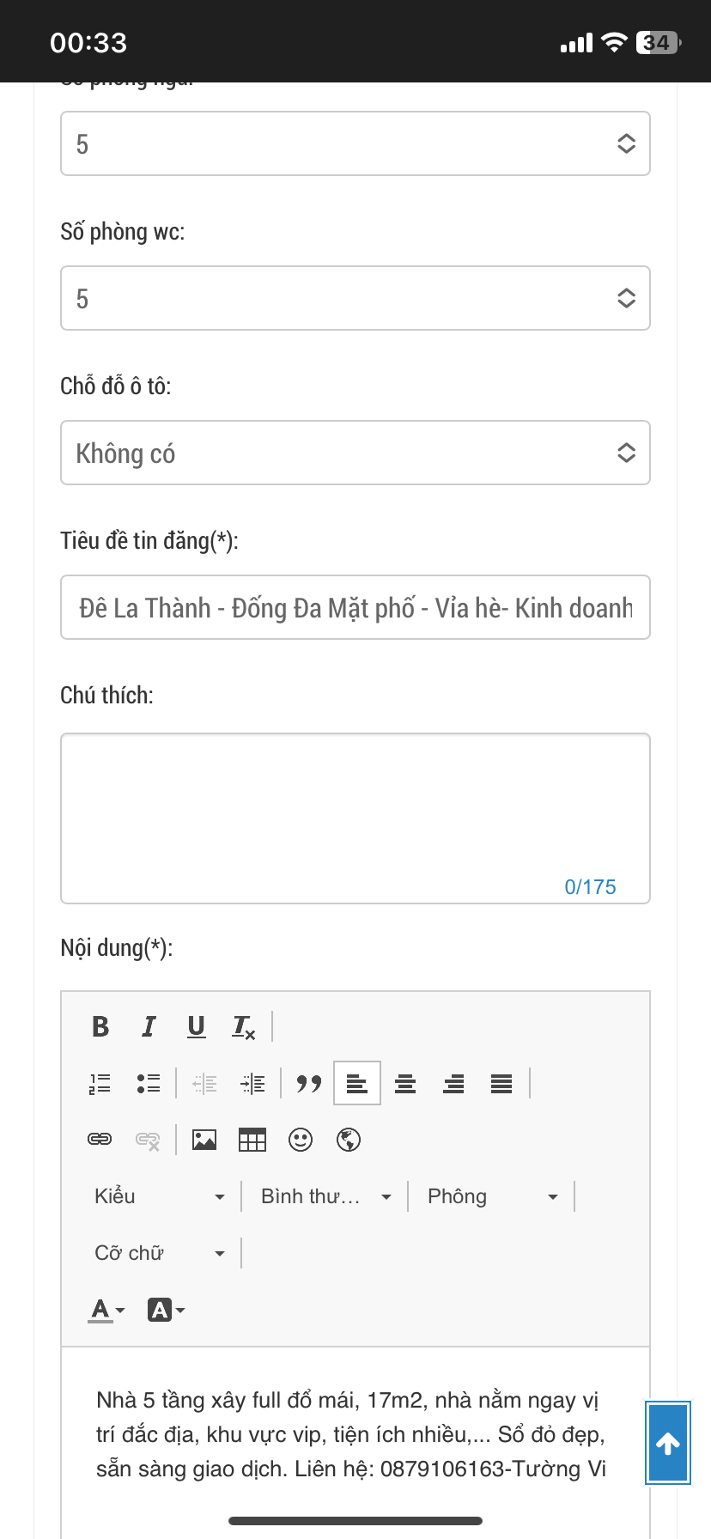The width and height of the screenshot is (711, 1539).
Task: Insert a numbered list
Action: tap(100, 1083)
